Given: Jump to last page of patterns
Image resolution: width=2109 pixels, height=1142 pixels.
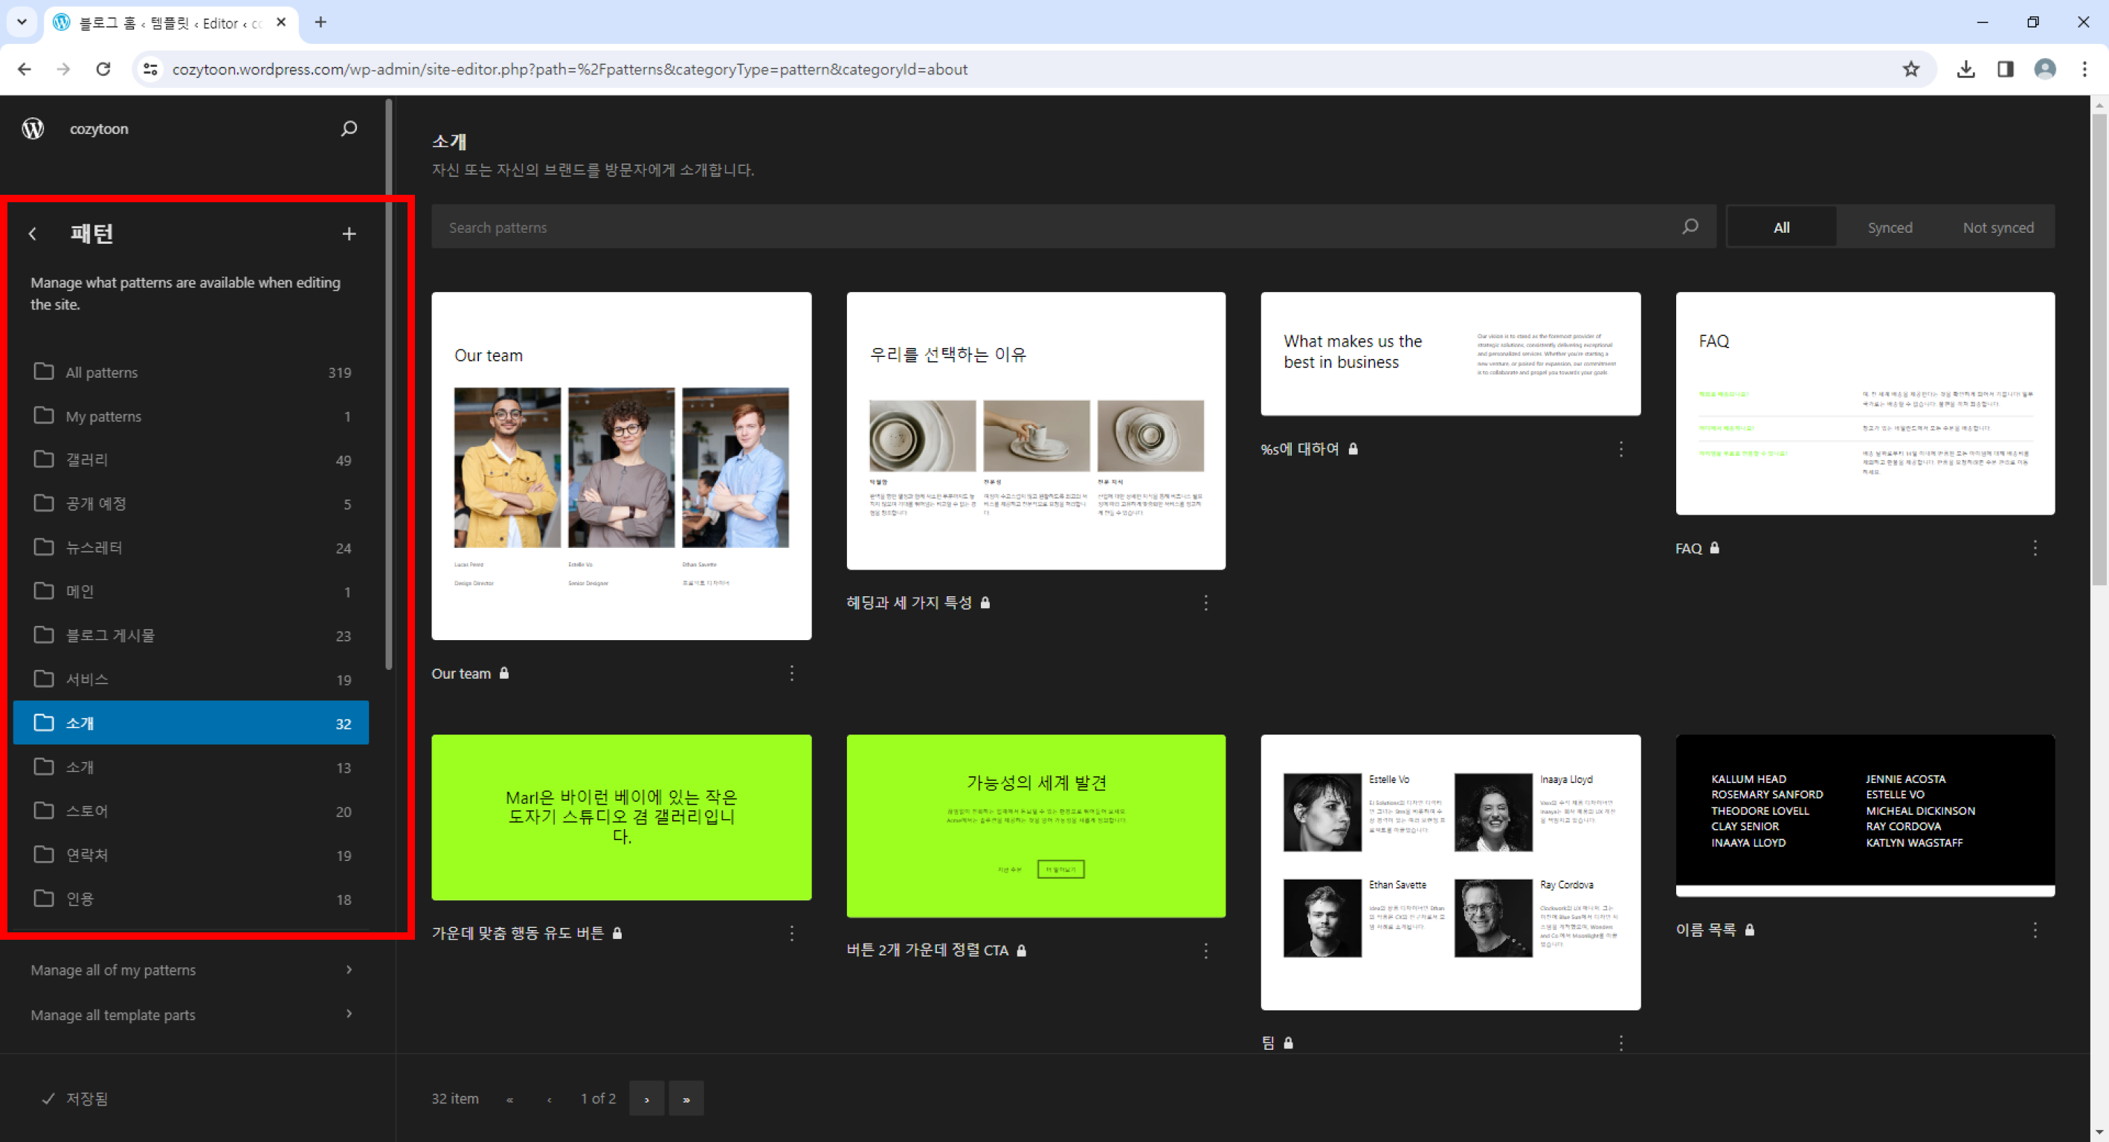Looking at the screenshot, I should point(686,1099).
